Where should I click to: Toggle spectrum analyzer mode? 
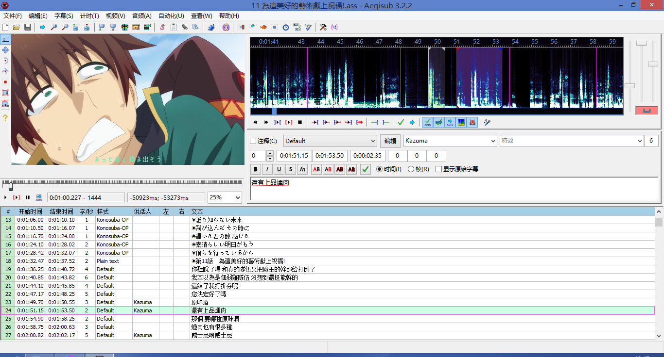[x=461, y=122]
